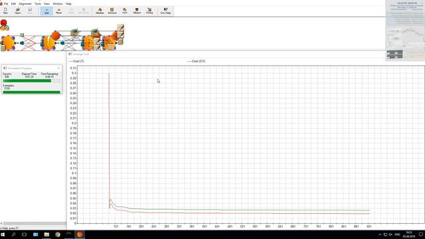Open the volume control in tray

[390, 234]
